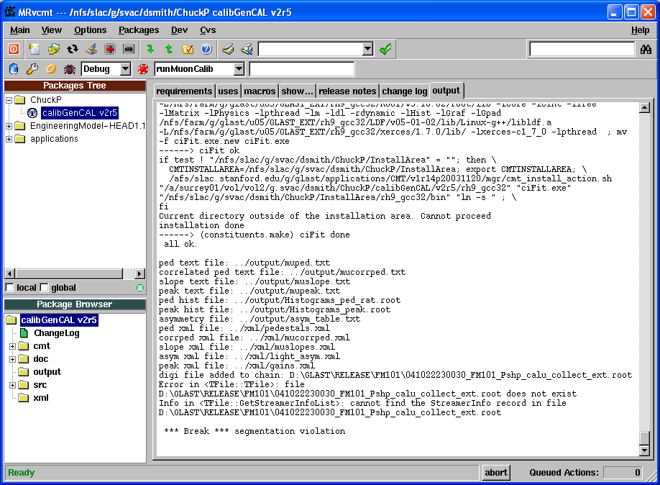Switch to the requirements tab
The height and width of the screenshot is (485, 660).
click(x=184, y=91)
